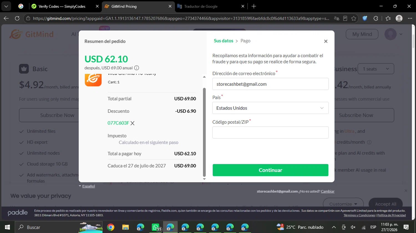Viewport: 416px width, 233px height.
Task: Click the muted volume icon in the tray
Action: click(353, 227)
